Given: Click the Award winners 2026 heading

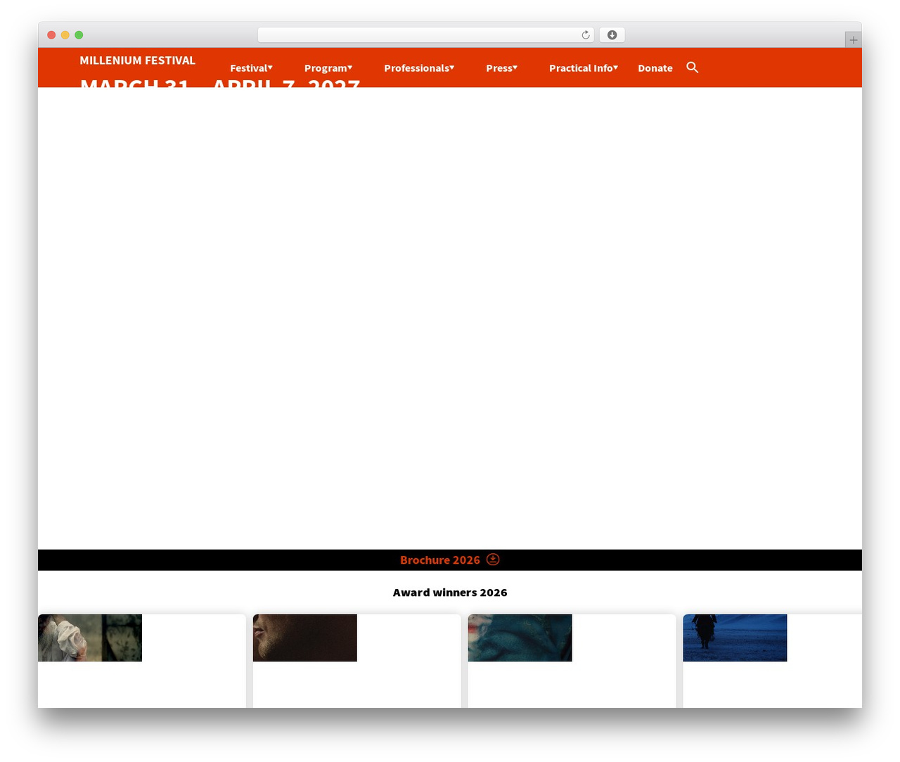Looking at the screenshot, I should point(450,593).
